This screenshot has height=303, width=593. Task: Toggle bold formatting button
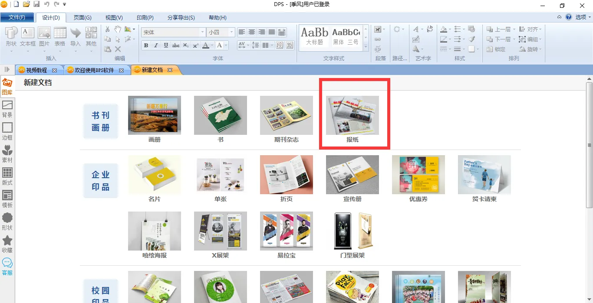pos(146,46)
